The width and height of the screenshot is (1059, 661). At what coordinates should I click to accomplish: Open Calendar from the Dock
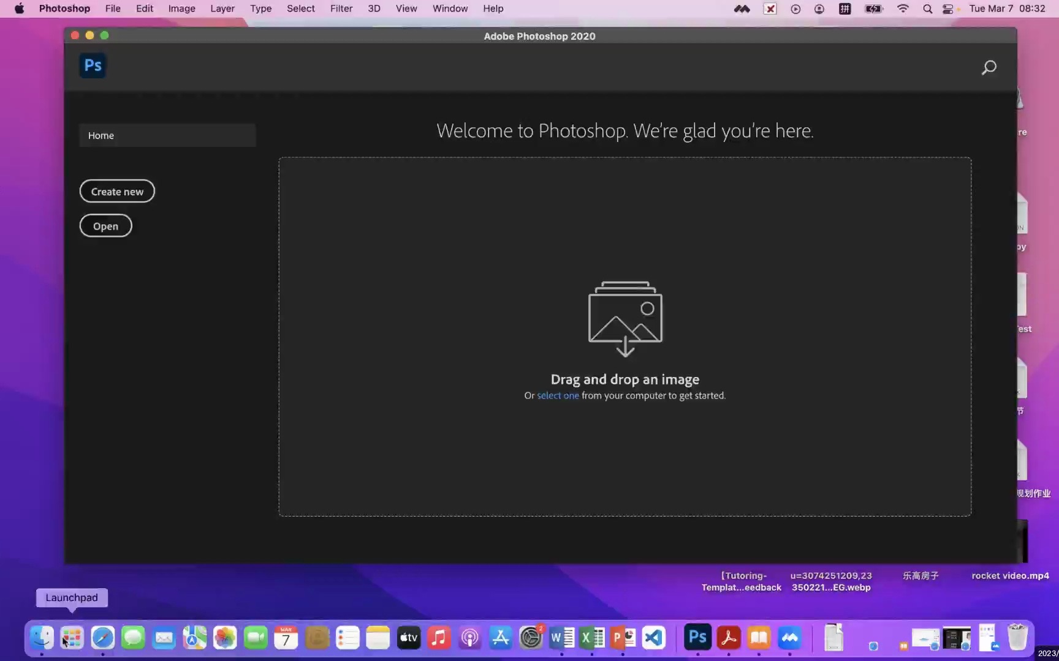point(286,638)
